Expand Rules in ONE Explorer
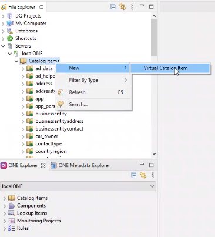This screenshot has width=215, height=237. [x=5, y=229]
